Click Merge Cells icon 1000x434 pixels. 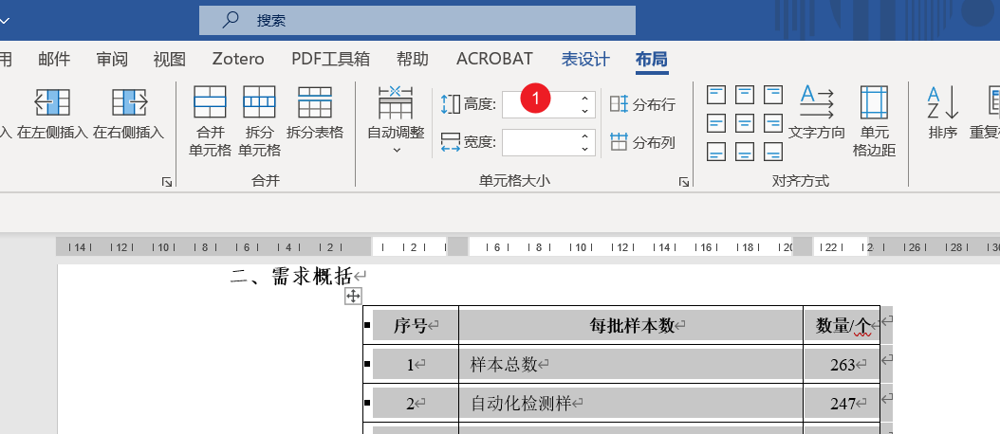(x=210, y=102)
